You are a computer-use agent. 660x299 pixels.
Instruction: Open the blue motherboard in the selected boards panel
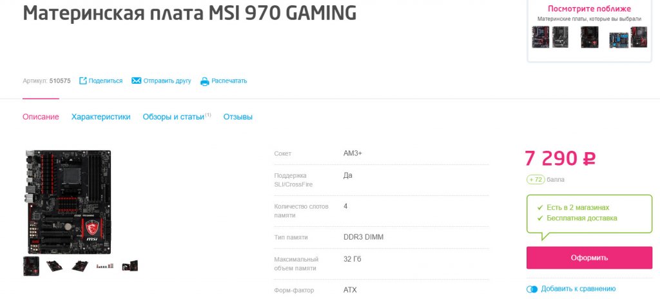point(618,37)
